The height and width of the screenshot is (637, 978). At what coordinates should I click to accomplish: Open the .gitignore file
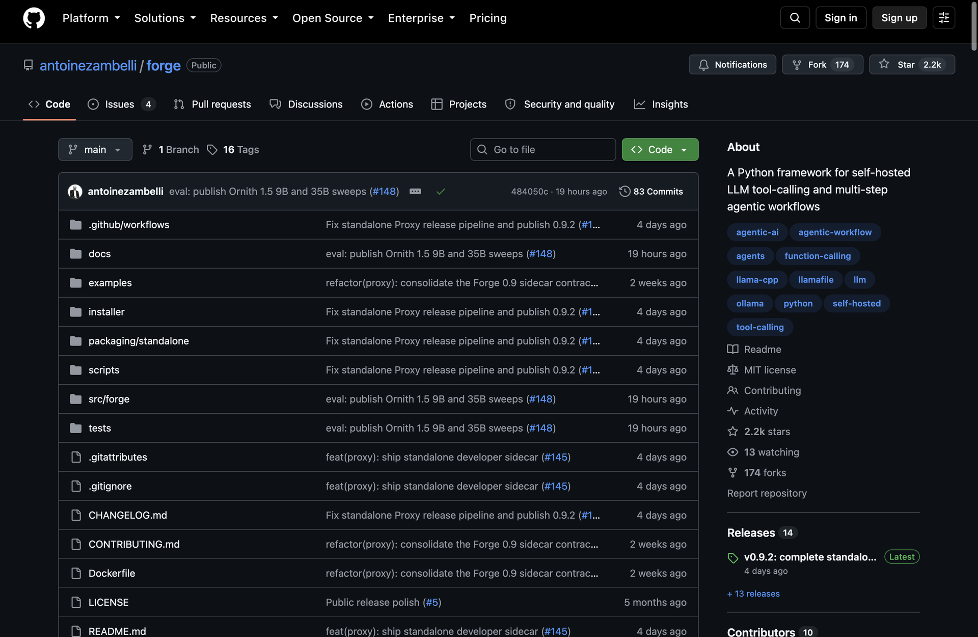pyautogui.click(x=110, y=486)
